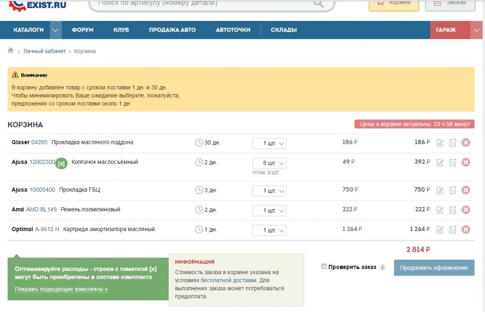Viewport: 485px width, 312px height.
Task: Click the EXIST.RU logo
Action: [37, 5]
